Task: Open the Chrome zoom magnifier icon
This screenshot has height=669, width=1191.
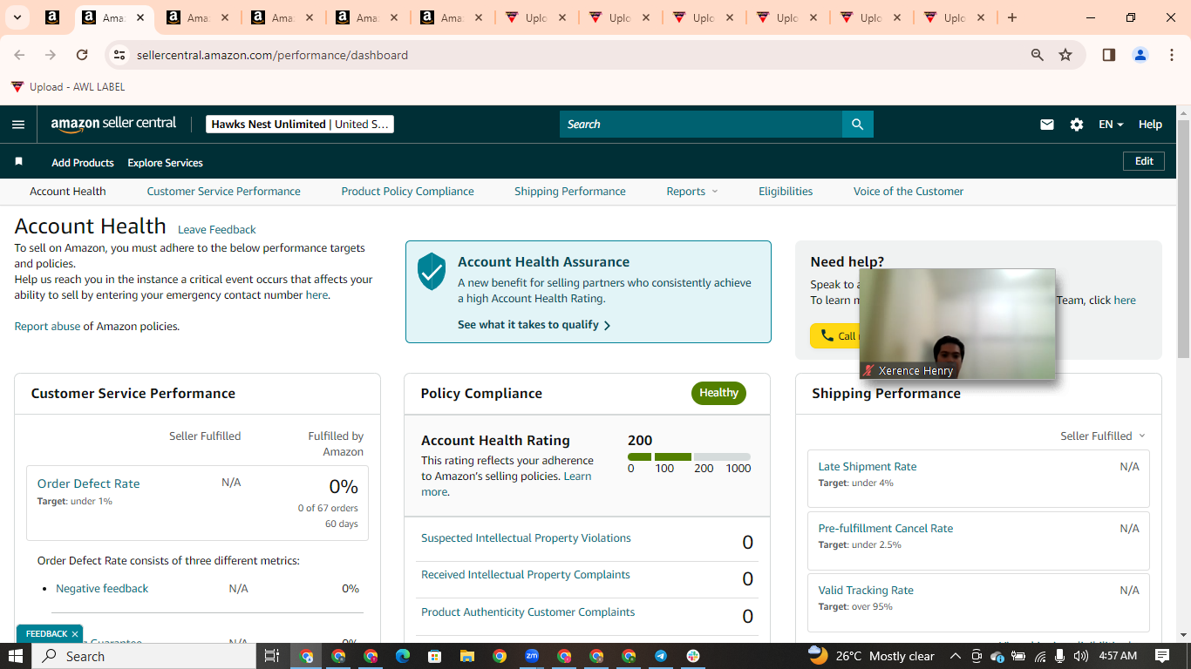Action: (1038, 55)
